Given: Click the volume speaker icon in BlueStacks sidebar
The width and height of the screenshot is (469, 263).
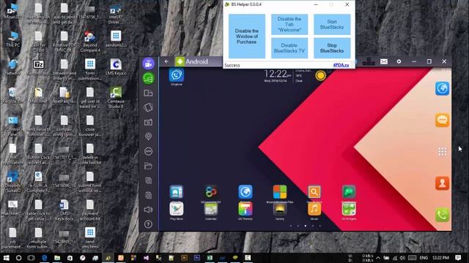Looking at the screenshot, I should (x=148, y=210).
